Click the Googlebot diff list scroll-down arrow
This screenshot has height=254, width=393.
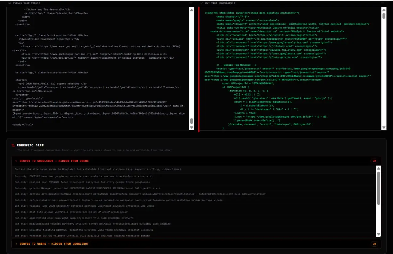[379, 235]
